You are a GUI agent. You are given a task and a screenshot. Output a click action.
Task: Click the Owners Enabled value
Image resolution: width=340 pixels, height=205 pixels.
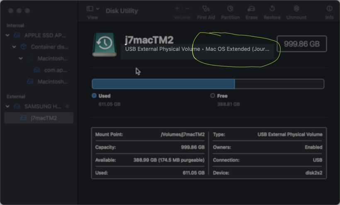tap(313, 147)
